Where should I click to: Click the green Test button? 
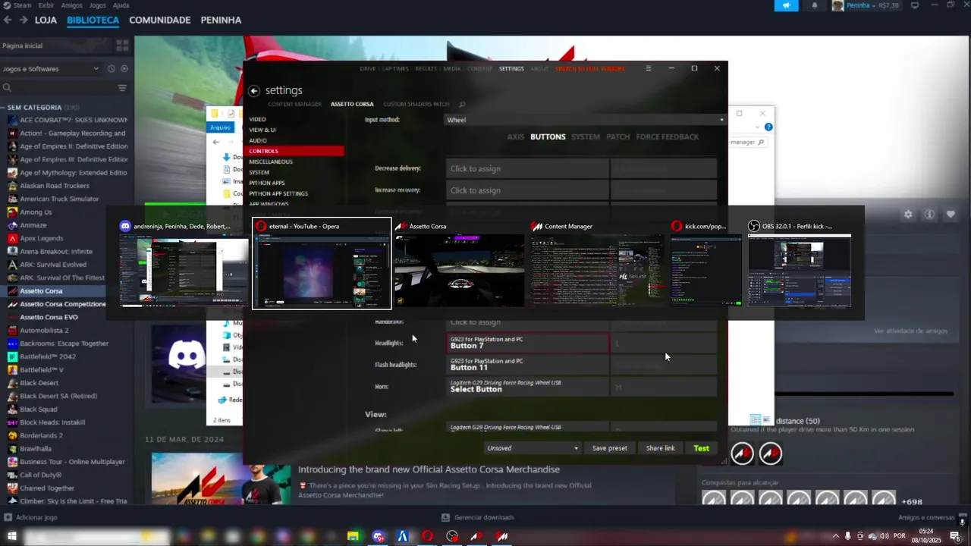pyautogui.click(x=702, y=448)
